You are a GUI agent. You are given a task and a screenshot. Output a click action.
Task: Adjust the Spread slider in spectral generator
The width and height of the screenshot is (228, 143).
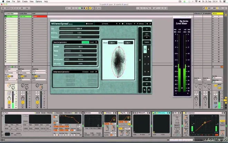pyautogui.click(x=80, y=47)
